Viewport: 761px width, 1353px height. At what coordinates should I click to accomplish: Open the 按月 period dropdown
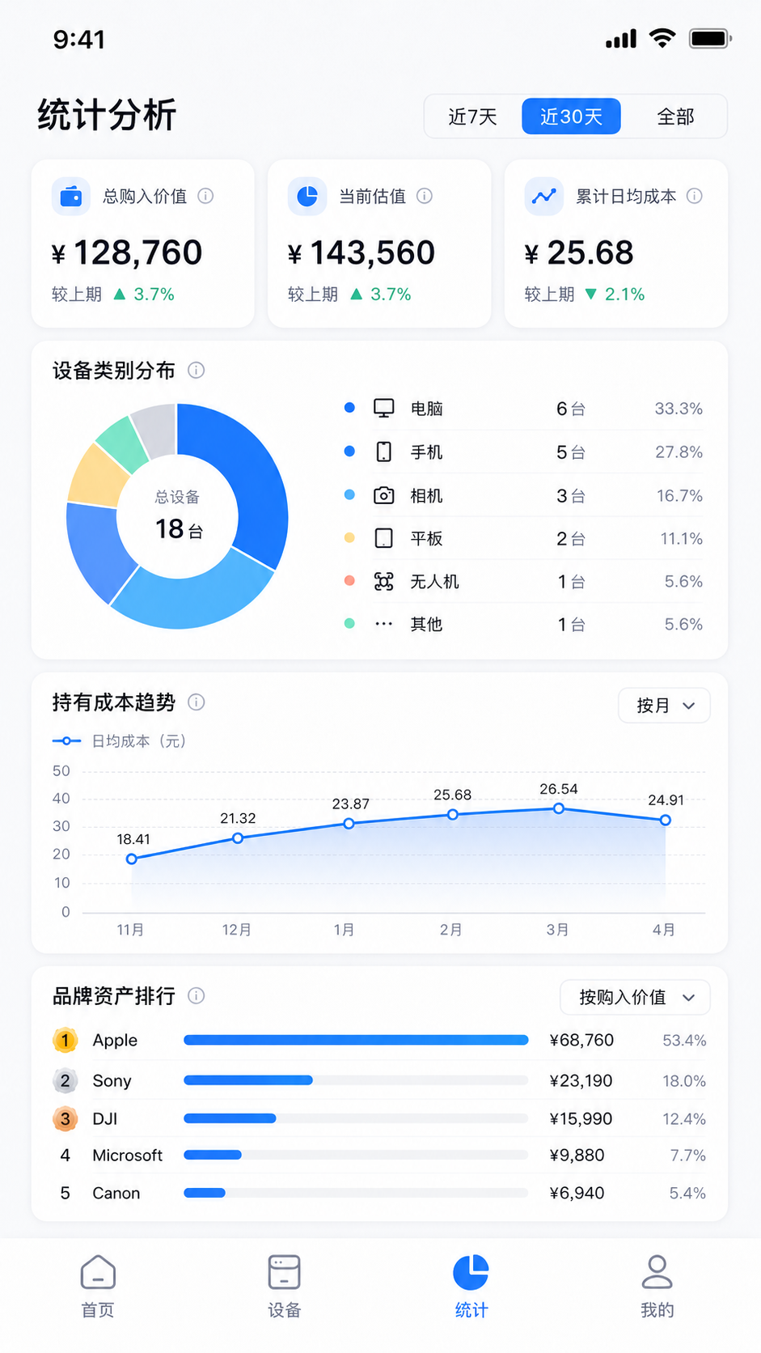[664, 706]
